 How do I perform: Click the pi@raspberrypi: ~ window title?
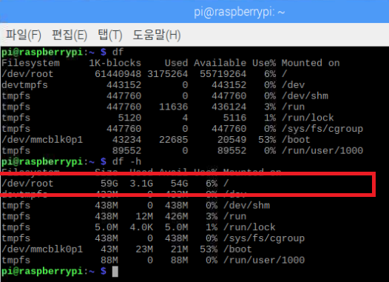240,12
